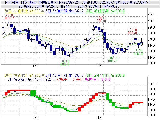Click the 10日 終値平滑 MA=930.6 legend in upper chart
The height and width of the screenshot is (121, 160).
pyautogui.click(x=105, y=11)
